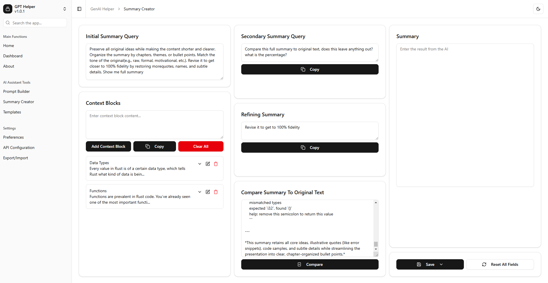Toggle the sidebar panel icon
Screen dimensions: 548x283
click(x=79, y=9)
